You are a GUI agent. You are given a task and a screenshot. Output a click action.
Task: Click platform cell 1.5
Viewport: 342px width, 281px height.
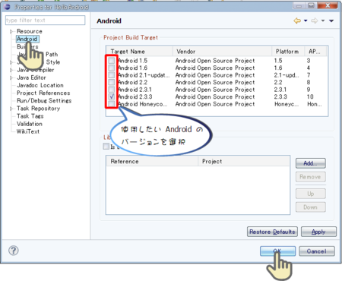coord(278,61)
